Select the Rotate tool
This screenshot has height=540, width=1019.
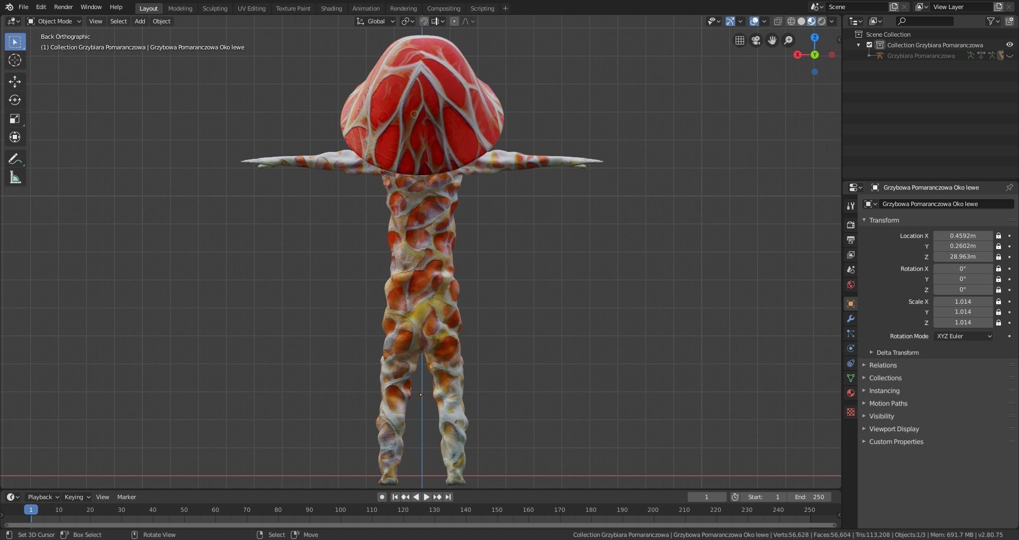point(15,100)
